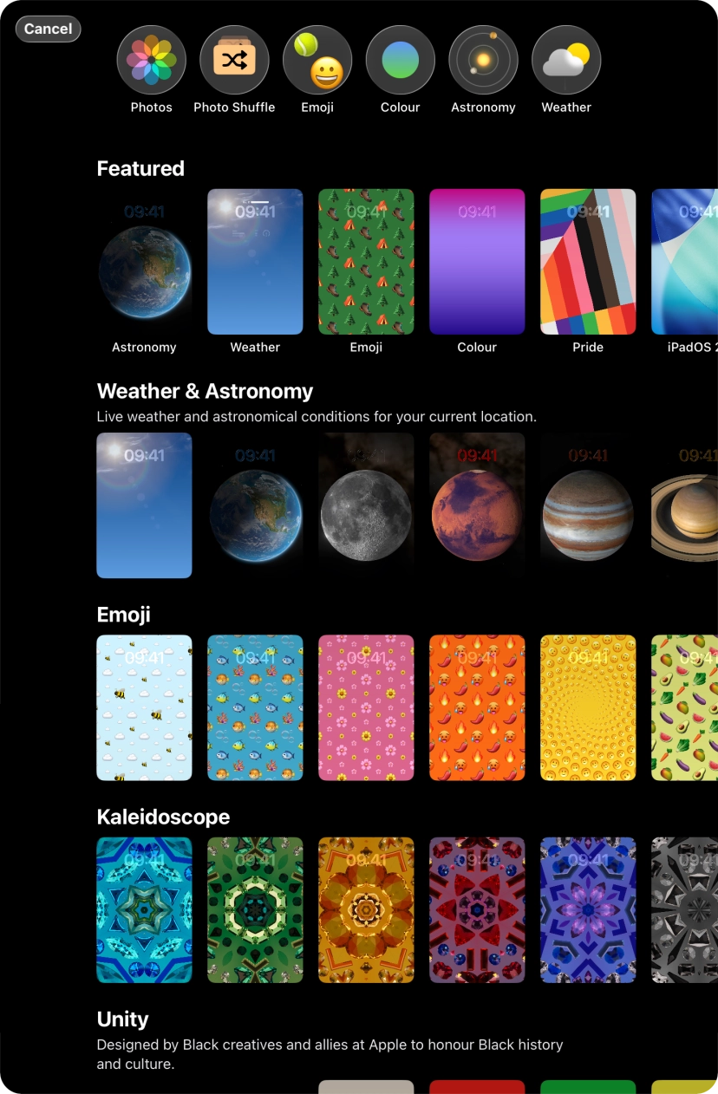Select the Astronomy solar system icon at top
Image resolution: width=718 pixels, height=1094 pixels.
(483, 60)
